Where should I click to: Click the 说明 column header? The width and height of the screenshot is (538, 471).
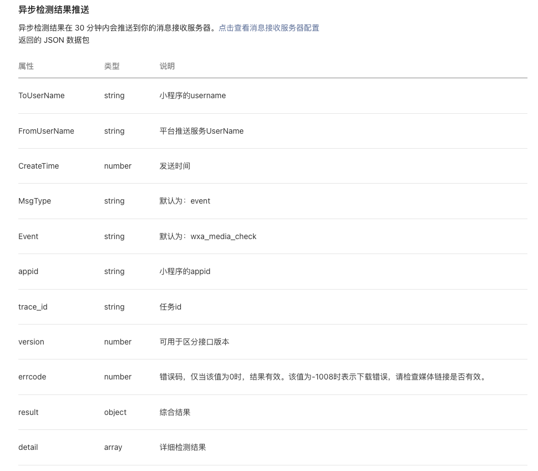point(167,66)
